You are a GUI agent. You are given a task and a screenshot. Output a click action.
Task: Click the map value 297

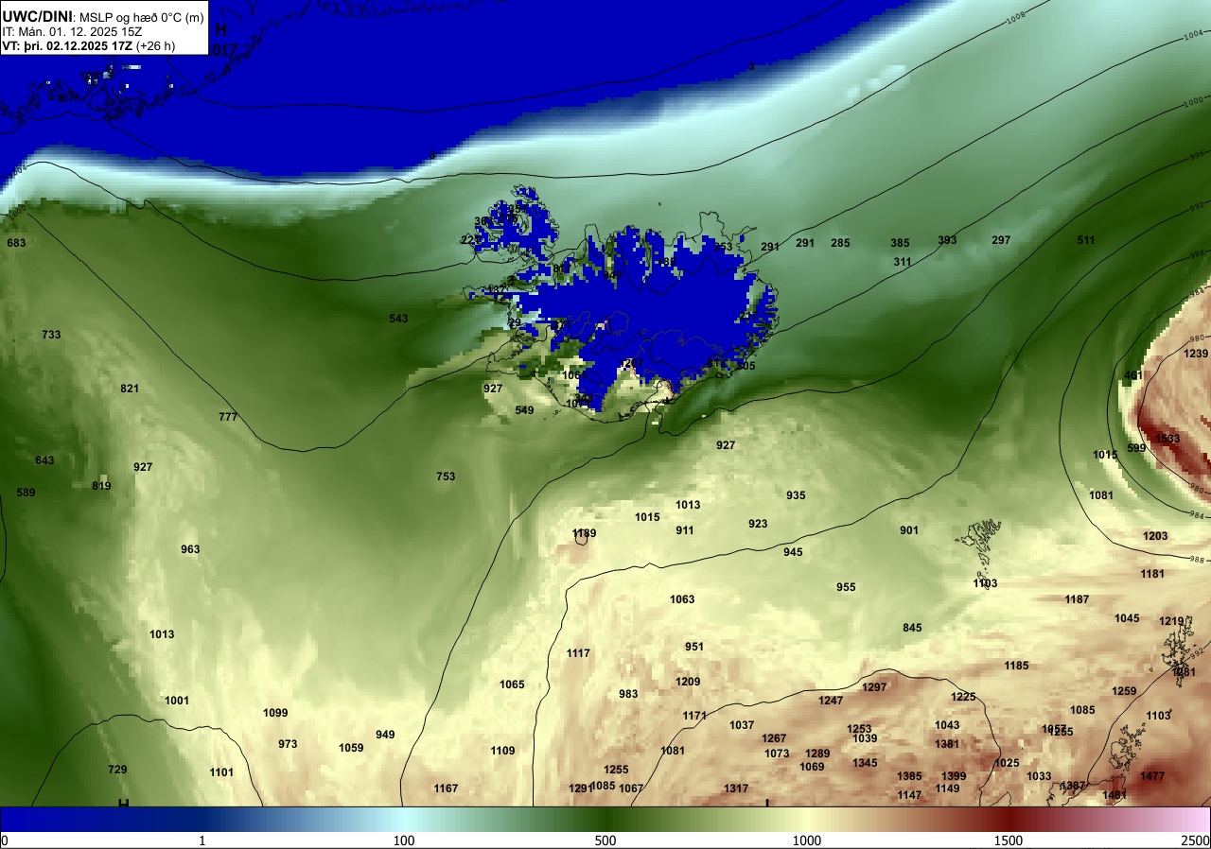[x=1001, y=240]
